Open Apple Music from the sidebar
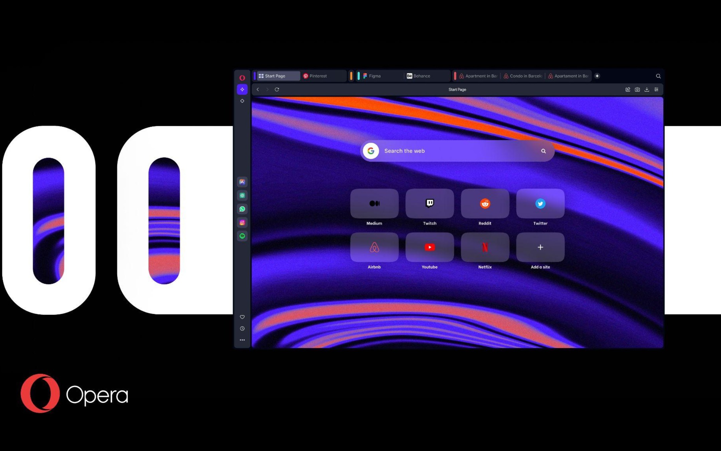 242,182
